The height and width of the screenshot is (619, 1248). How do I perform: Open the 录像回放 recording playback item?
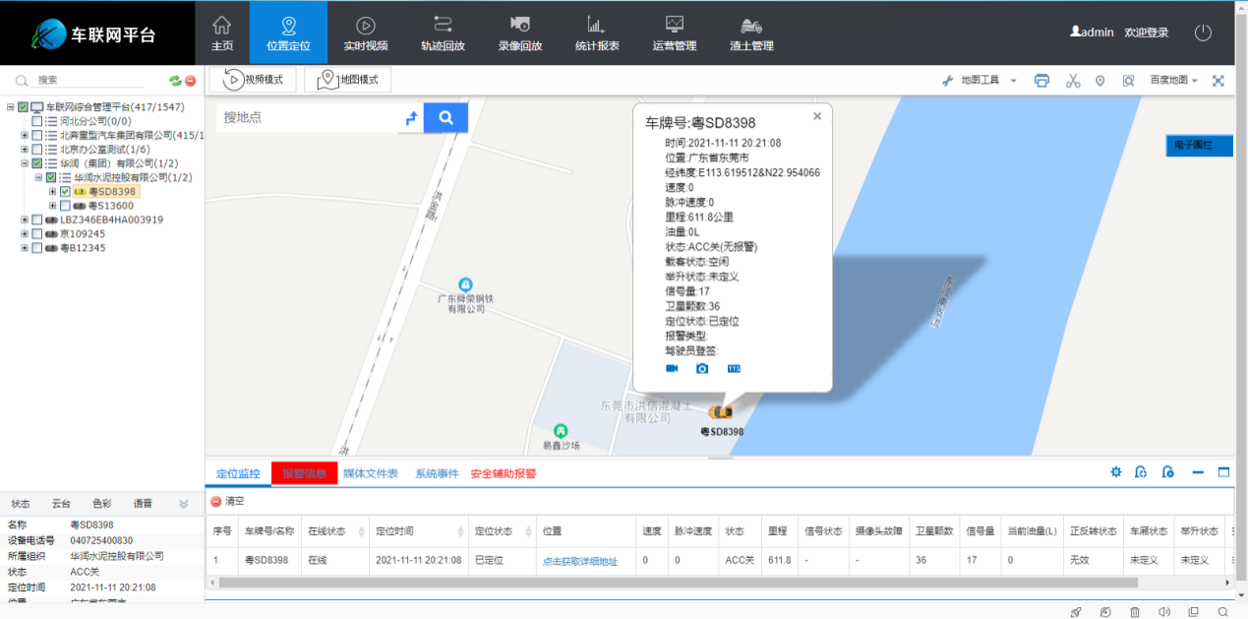(x=519, y=32)
